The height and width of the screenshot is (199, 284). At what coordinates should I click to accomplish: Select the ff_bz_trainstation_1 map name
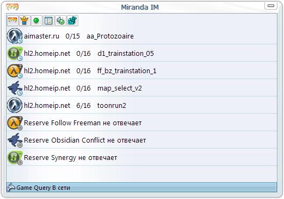127,71
